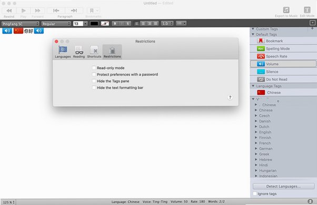Jump to next paragraph
317x205 pixels.
click(74, 11)
